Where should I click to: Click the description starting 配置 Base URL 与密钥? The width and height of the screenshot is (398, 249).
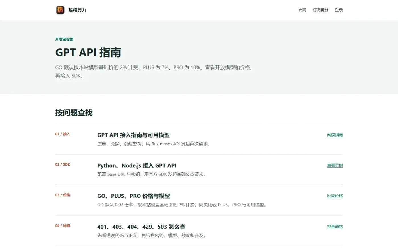[x=152, y=174]
